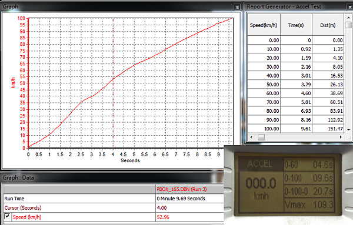353x225 pixels.
Task: Click the report table scroll up arrow
Action: coord(348,18)
